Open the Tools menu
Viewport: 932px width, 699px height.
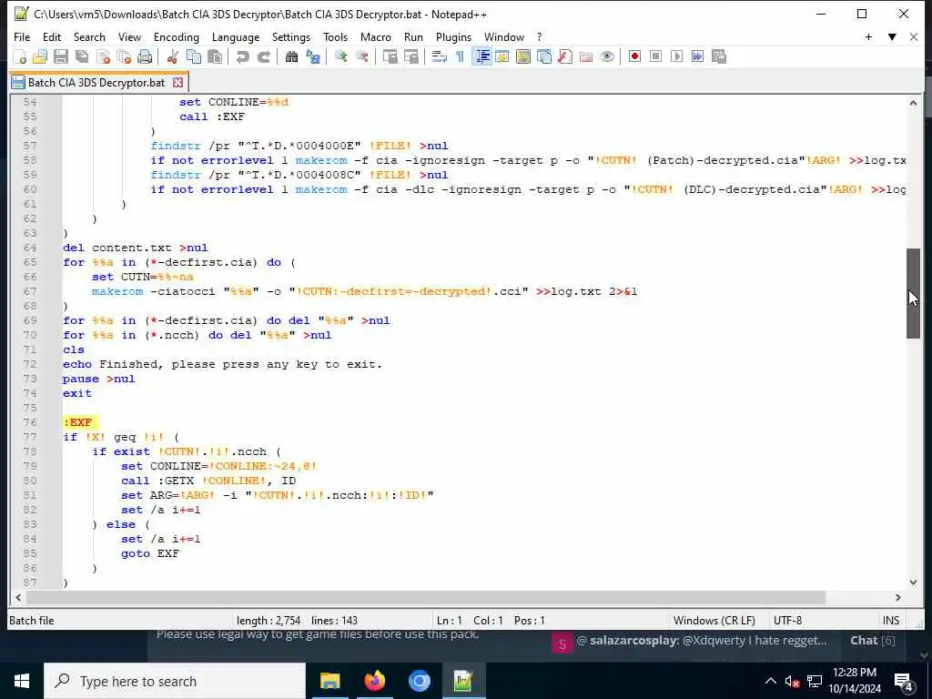(x=335, y=36)
